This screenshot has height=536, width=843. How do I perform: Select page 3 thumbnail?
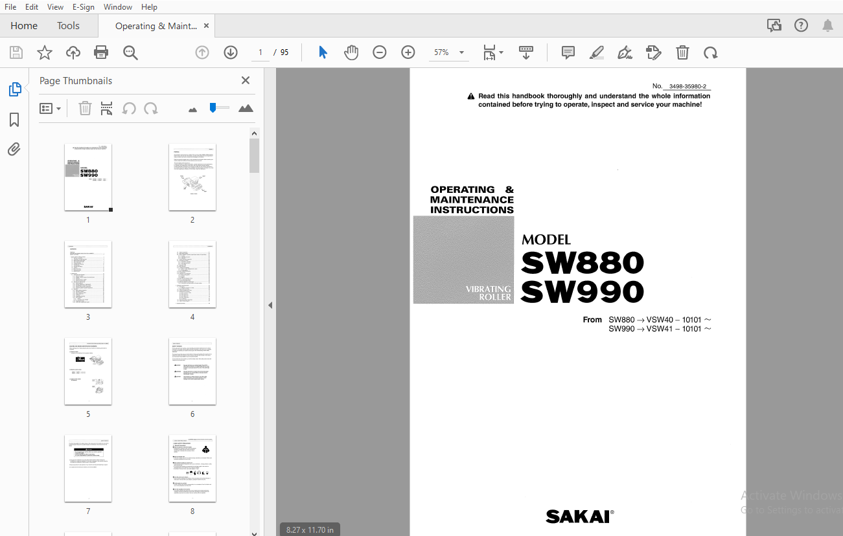coord(88,274)
